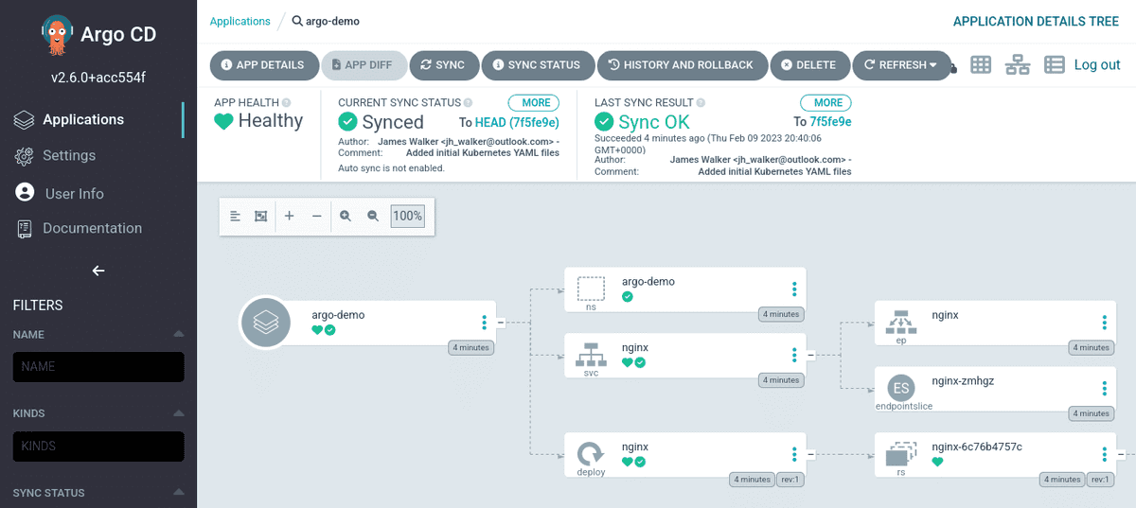
Task: Click the nginx deployment circular arrow icon
Action: tap(591, 453)
